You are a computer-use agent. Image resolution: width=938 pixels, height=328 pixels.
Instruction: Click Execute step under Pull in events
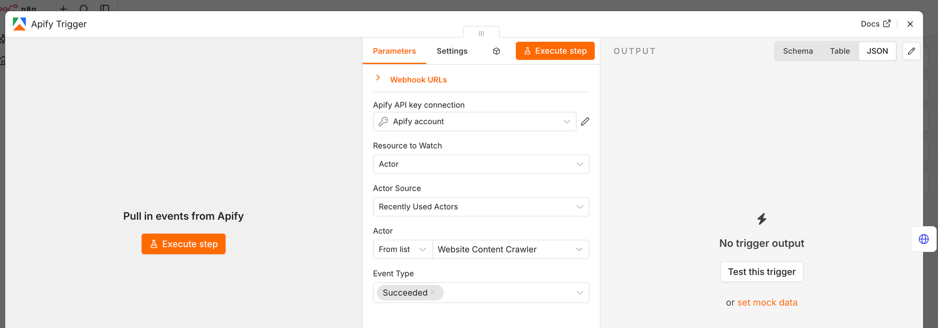[183, 244]
